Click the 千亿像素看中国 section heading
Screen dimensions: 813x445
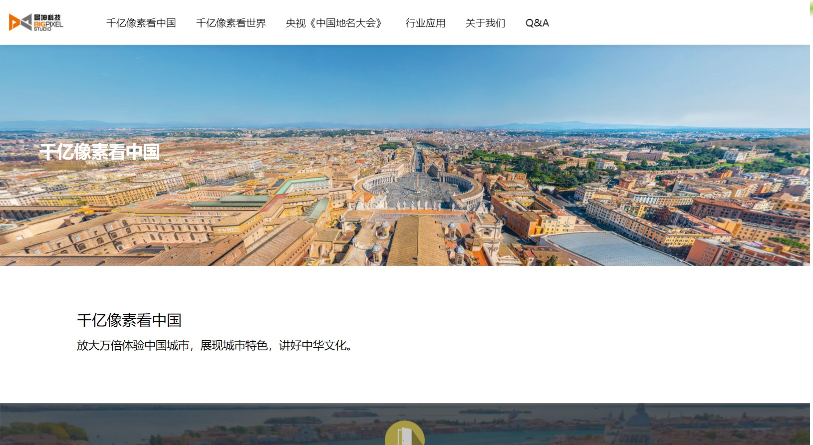[129, 320]
